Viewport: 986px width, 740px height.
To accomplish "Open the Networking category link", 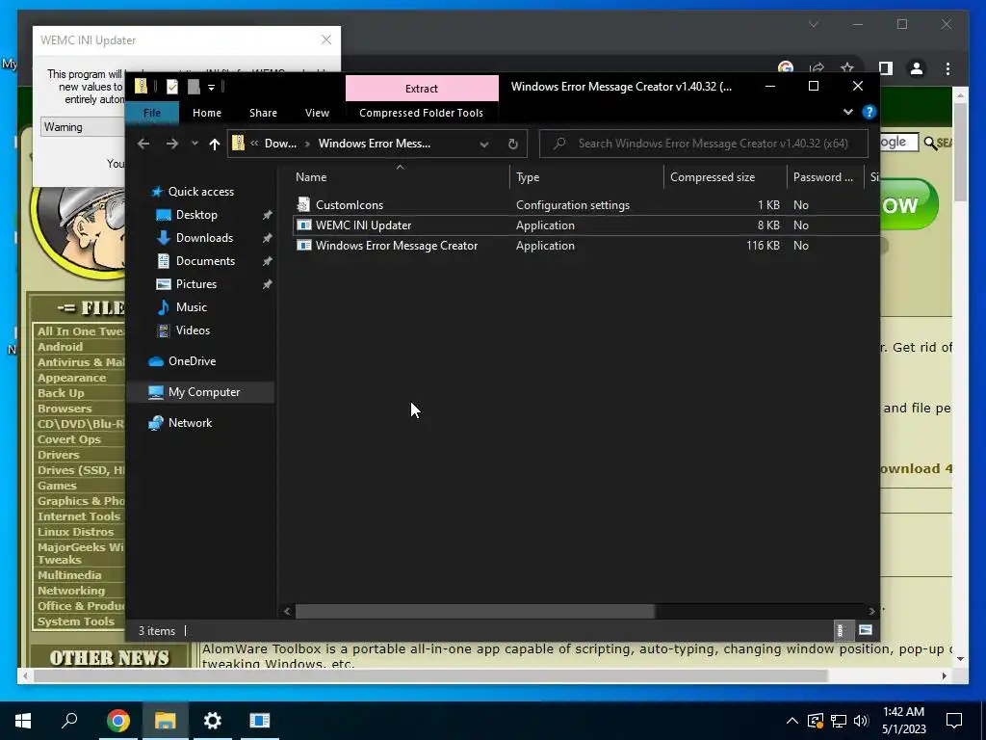I will click(x=71, y=591).
